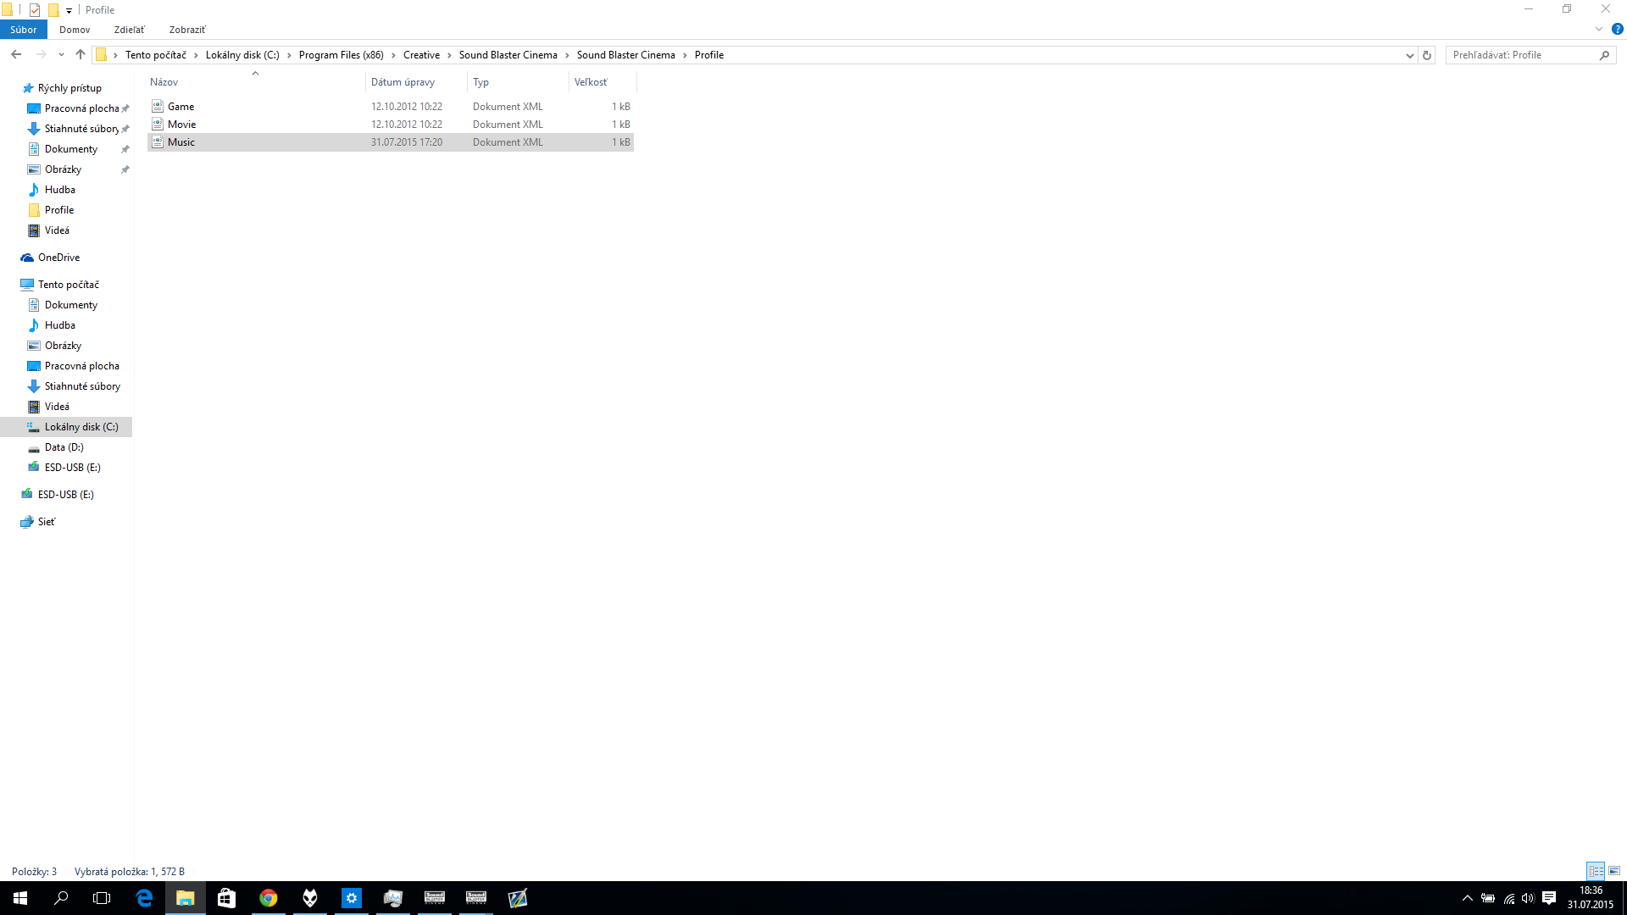1627x915 pixels.
Task: Click the forward navigation arrow
Action: (x=41, y=55)
